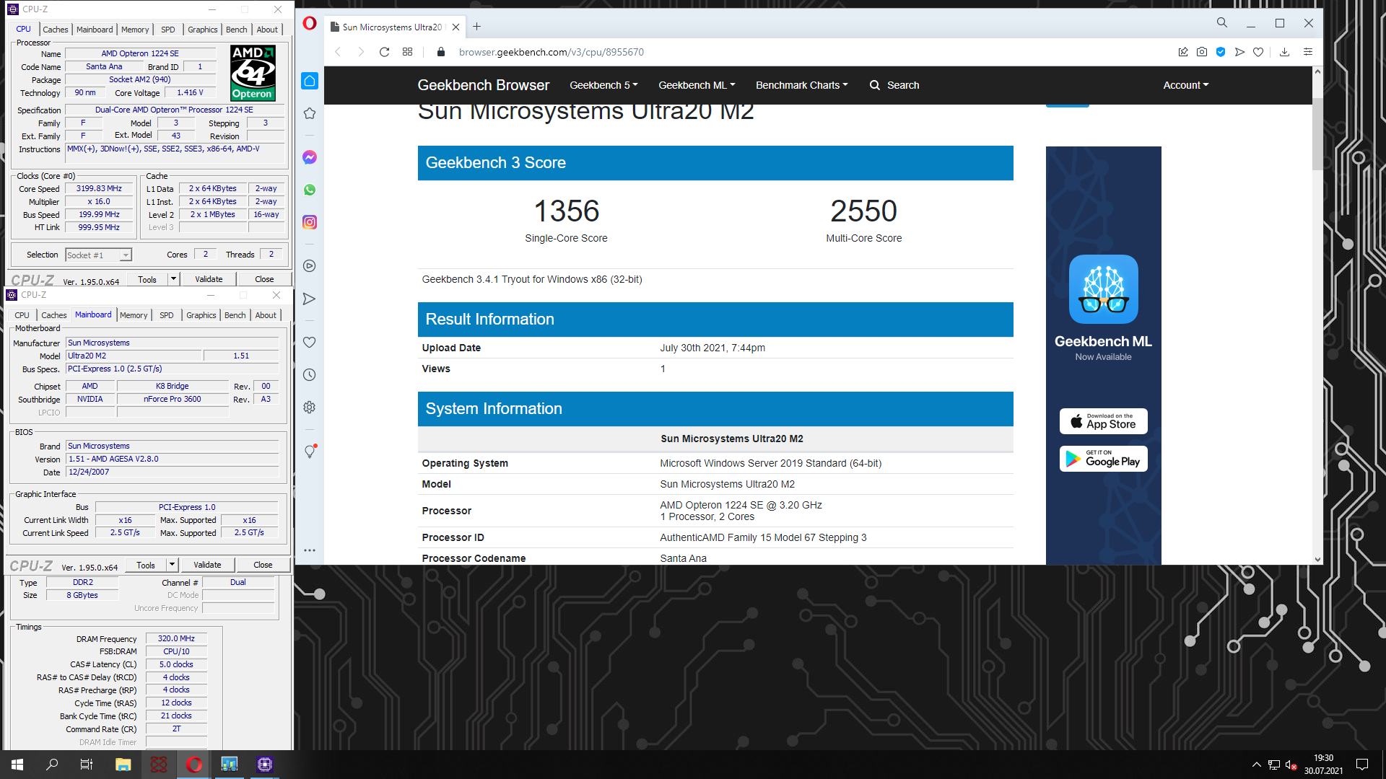Open About tab in Mainboard CPU-Z window
The image size is (1386, 779).
point(266,315)
